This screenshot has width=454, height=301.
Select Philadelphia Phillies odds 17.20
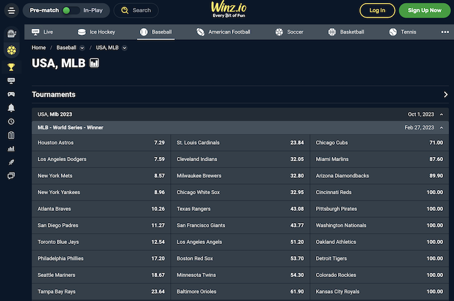click(x=101, y=259)
